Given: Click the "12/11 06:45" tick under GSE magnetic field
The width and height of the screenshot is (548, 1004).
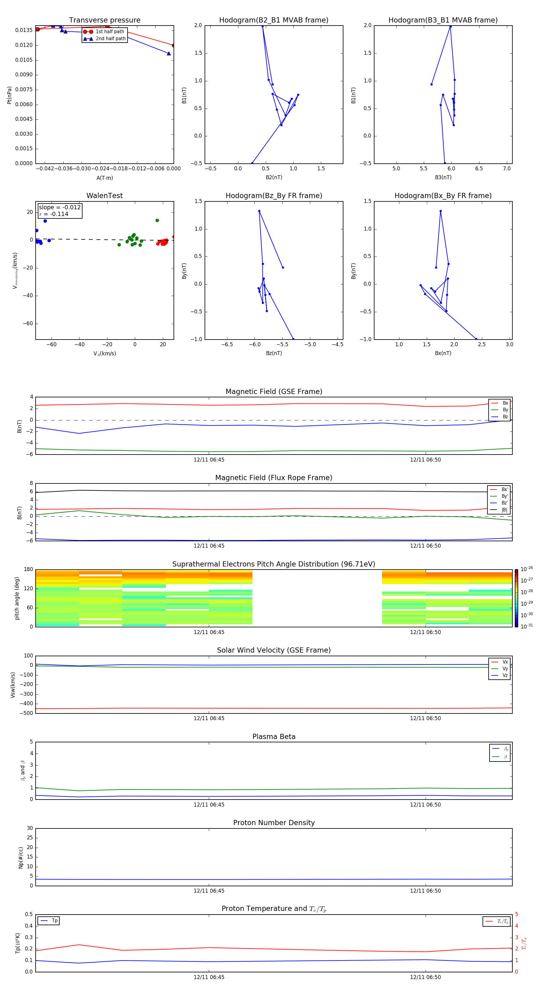Looking at the screenshot, I should click(x=209, y=460).
